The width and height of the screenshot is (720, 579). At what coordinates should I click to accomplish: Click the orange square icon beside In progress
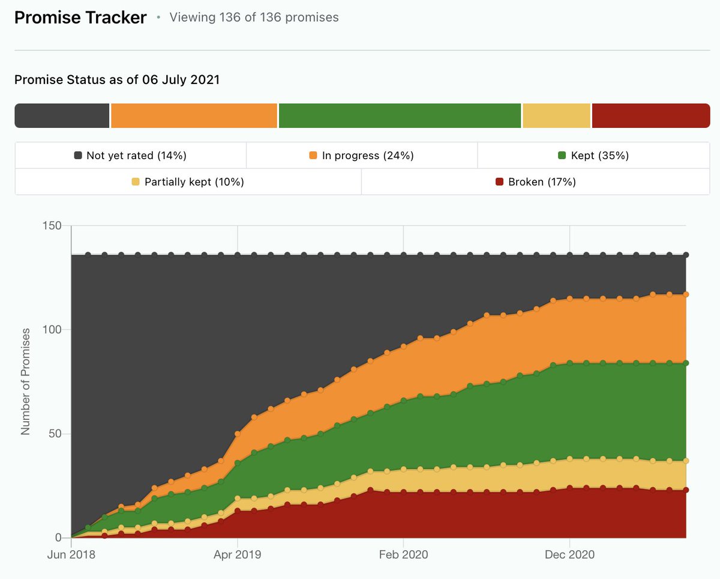tap(313, 156)
